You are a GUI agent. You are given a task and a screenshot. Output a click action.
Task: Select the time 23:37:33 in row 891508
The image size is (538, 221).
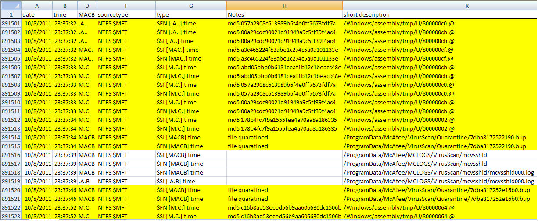[65, 85]
